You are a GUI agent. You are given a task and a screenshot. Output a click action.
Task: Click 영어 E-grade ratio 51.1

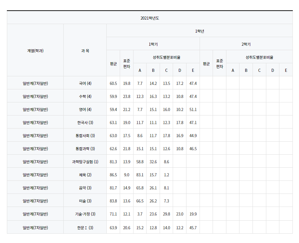click(193, 110)
